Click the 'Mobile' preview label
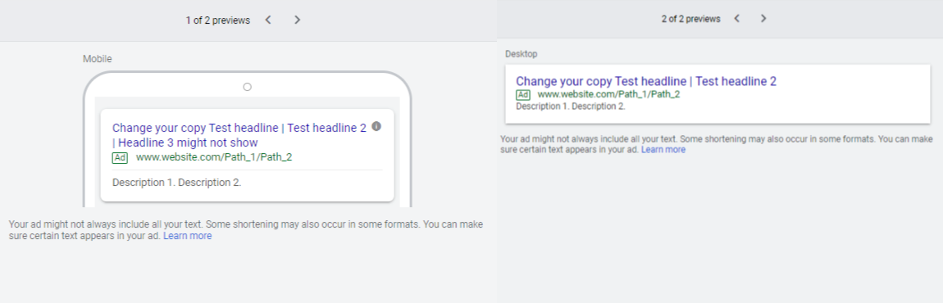 [98, 59]
